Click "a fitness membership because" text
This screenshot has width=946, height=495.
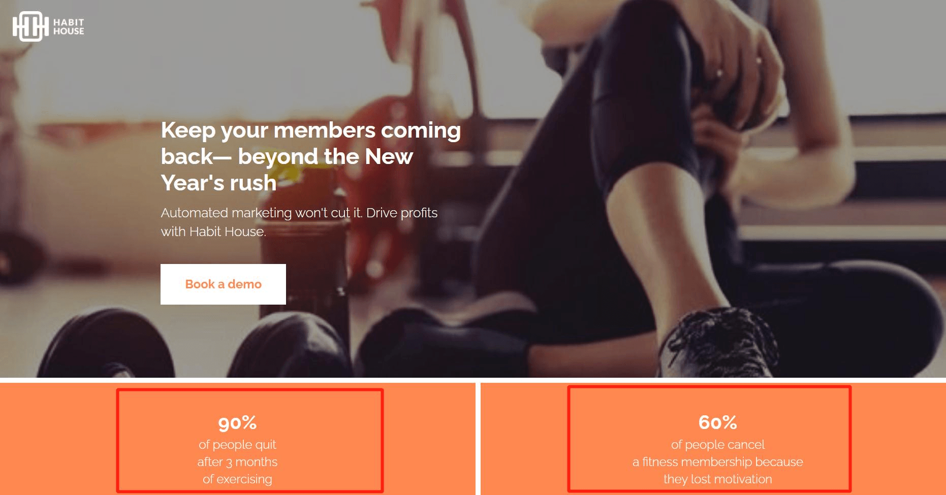tap(717, 462)
